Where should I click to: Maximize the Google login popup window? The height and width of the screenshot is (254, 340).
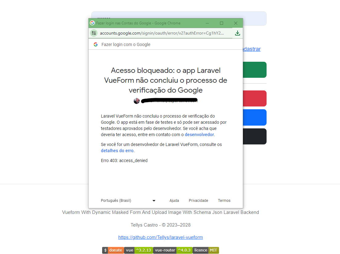[x=222, y=23]
